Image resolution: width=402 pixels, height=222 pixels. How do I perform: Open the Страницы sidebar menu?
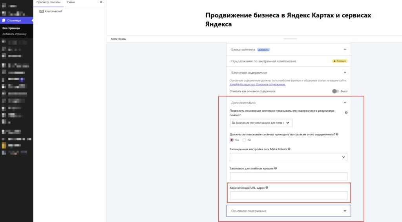point(16,20)
